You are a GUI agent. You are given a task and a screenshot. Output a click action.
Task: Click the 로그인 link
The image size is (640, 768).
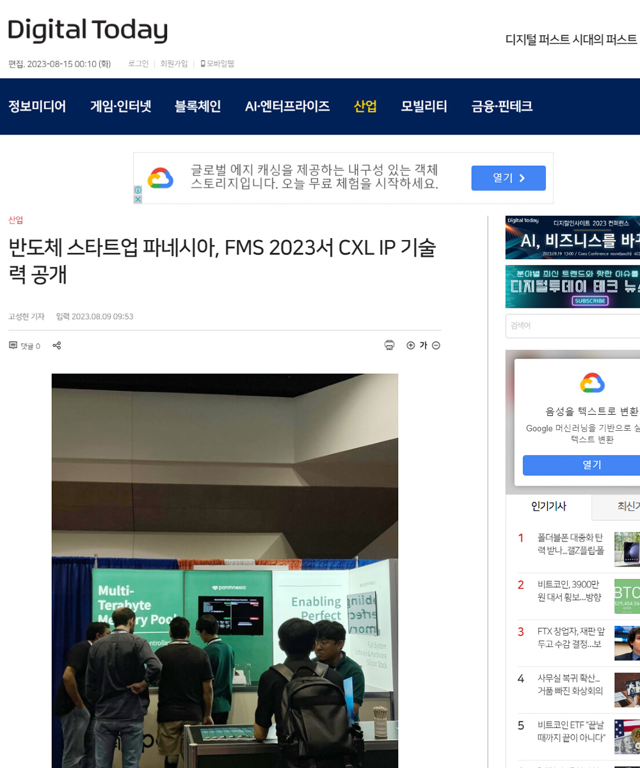tap(138, 64)
